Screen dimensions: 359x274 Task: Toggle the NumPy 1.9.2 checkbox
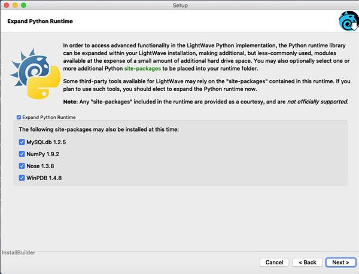click(x=22, y=154)
